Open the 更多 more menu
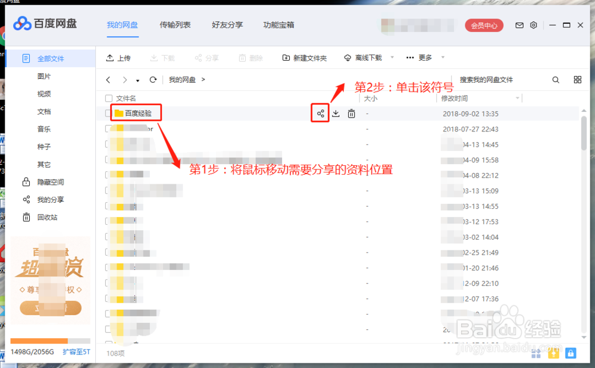595x368 pixels. click(419, 58)
